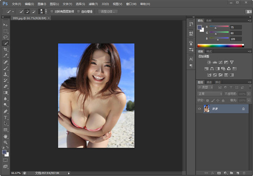The image size is (253, 176).
Task: Select the Eraser tool
Action: tap(5, 87)
